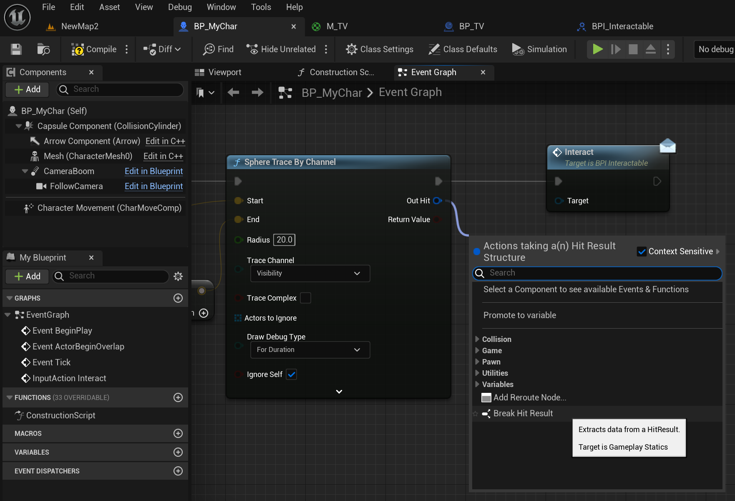The width and height of the screenshot is (735, 501).
Task: Open the Diff dropdown
Action: point(162,49)
